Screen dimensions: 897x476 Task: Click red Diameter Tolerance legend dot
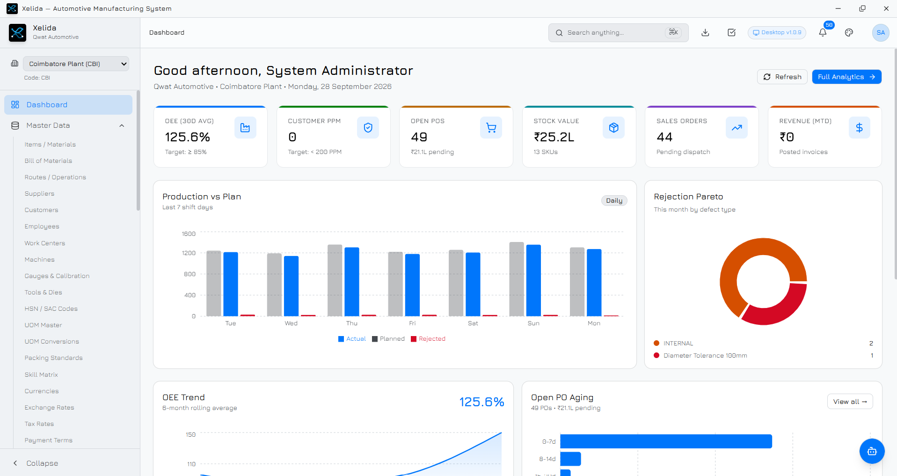(656, 355)
